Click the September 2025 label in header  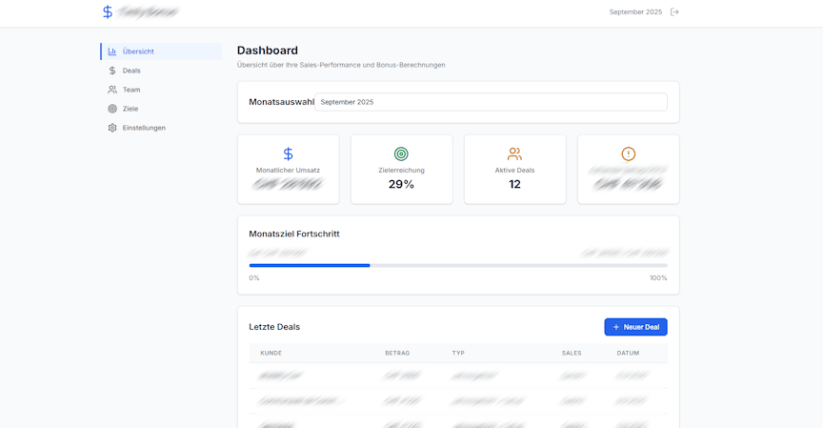[x=635, y=12]
